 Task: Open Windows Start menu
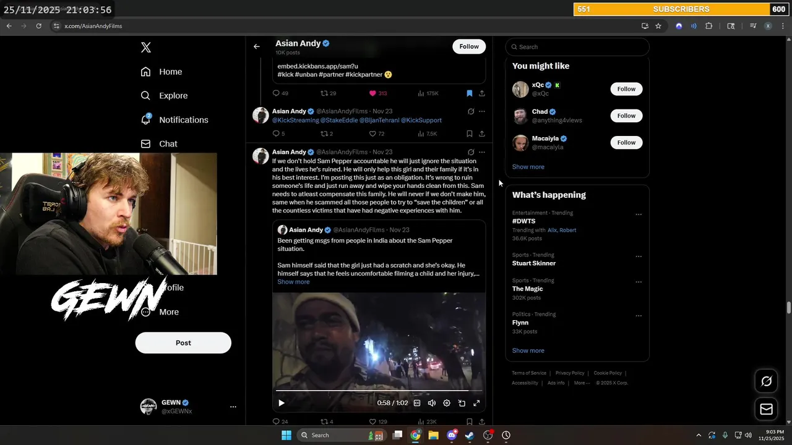coord(286,435)
